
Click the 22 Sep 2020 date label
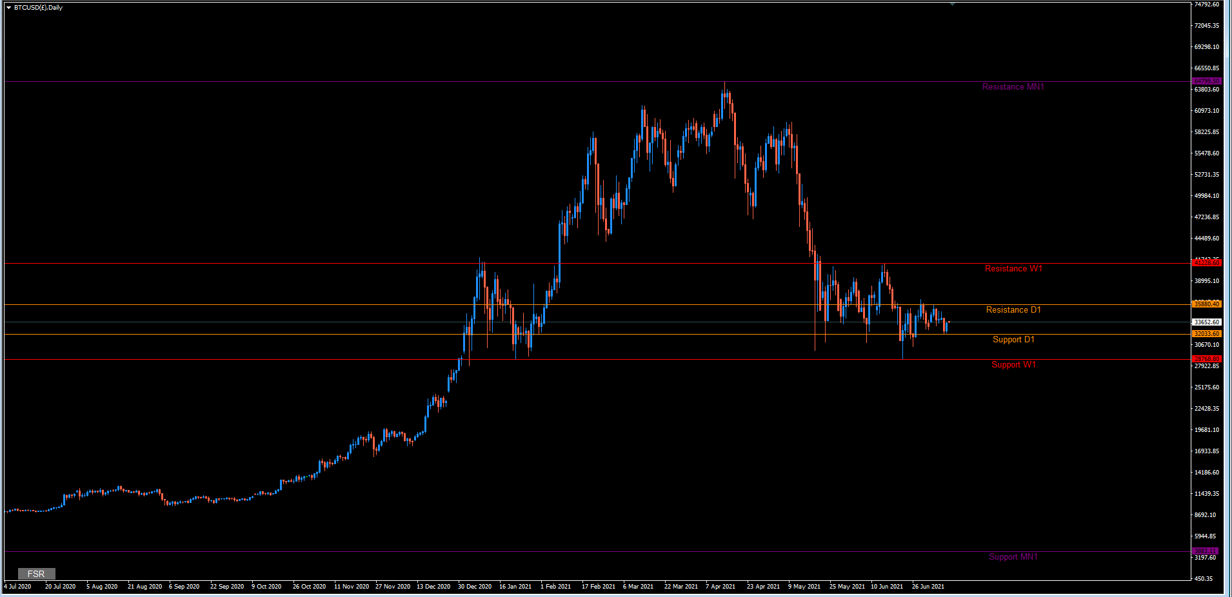[x=227, y=587]
